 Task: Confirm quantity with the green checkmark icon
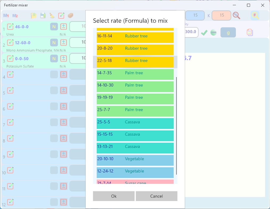tap(204, 32)
